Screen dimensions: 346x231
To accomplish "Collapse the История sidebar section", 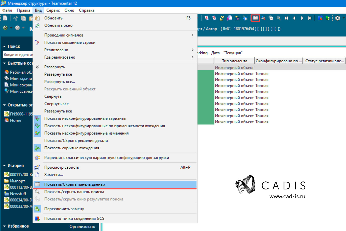I will [4, 166].
